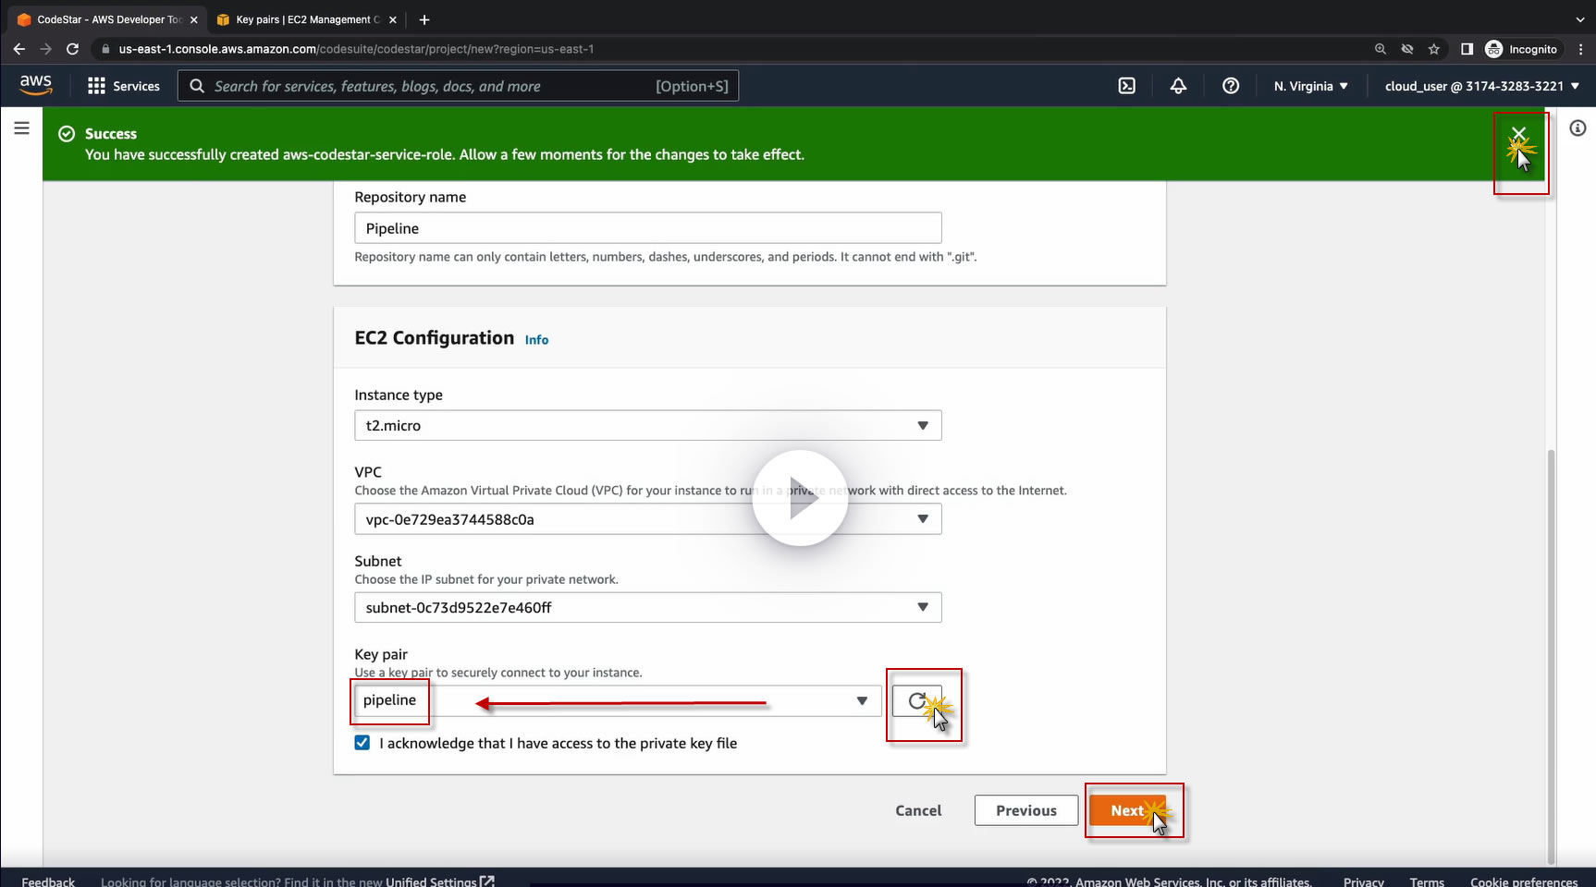Play the video overlay button

click(x=800, y=498)
